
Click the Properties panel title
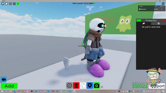[151, 20]
